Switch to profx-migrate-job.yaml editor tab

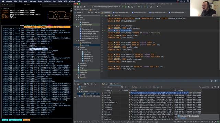click(177, 13)
